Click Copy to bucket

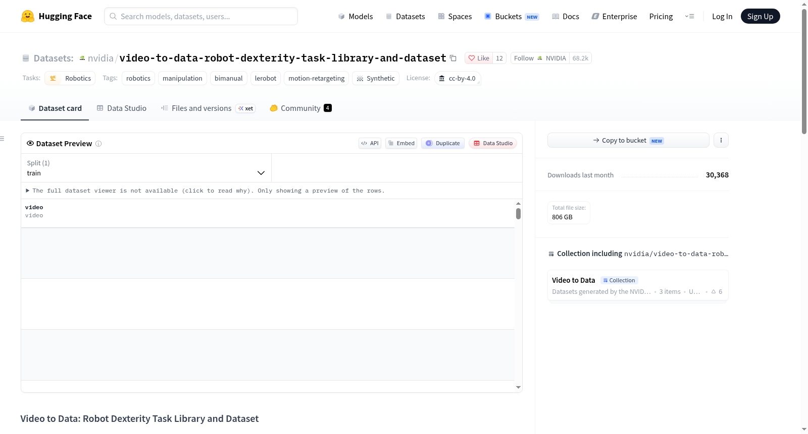pyautogui.click(x=628, y=141)
